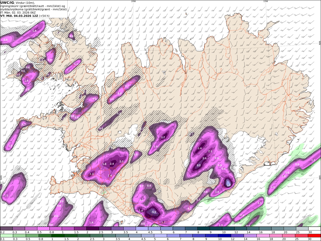
Task: Select the dark teal swatch above top-row 8
Action: pyautogui.click(x=203, y=228)
